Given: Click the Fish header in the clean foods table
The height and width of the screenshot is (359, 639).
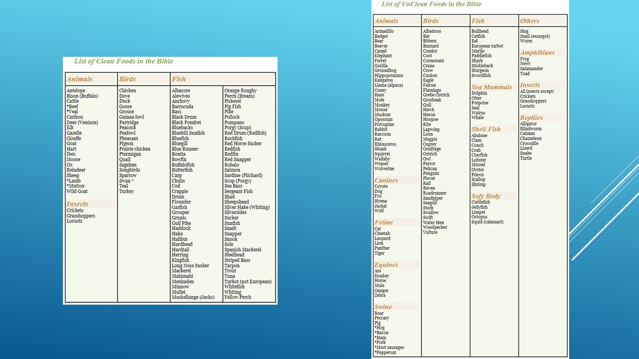Looking at the screenshot, I should click(179, 79).
